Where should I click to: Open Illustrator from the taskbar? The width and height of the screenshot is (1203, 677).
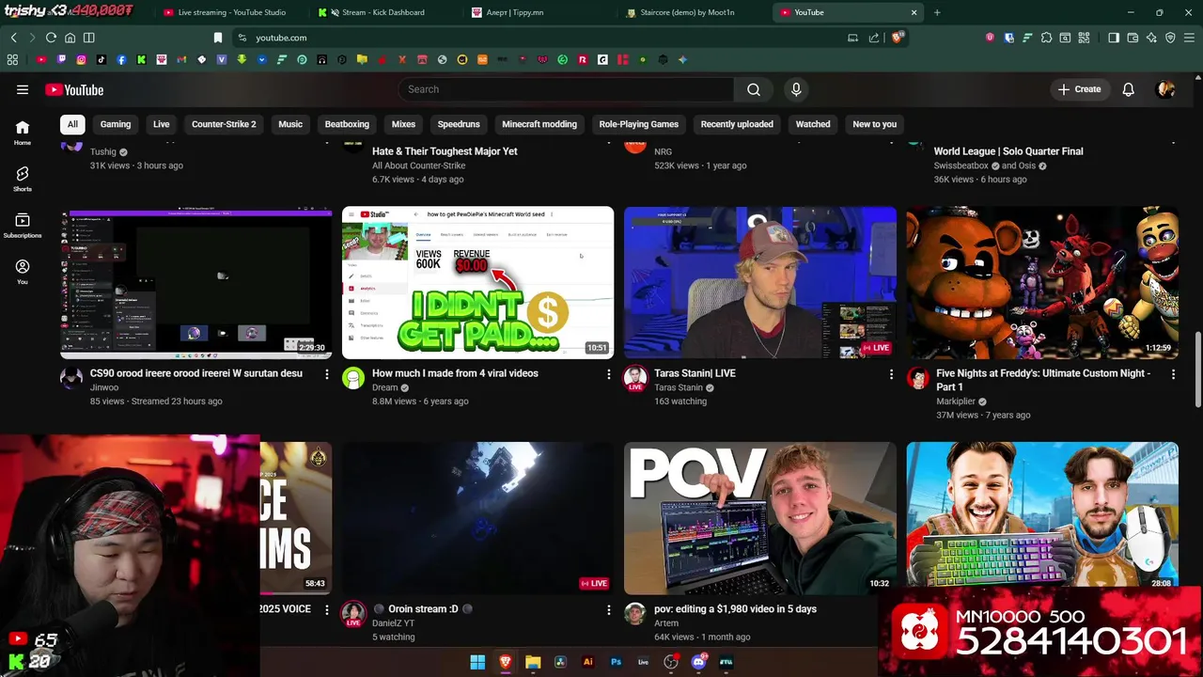pos(588,662)
